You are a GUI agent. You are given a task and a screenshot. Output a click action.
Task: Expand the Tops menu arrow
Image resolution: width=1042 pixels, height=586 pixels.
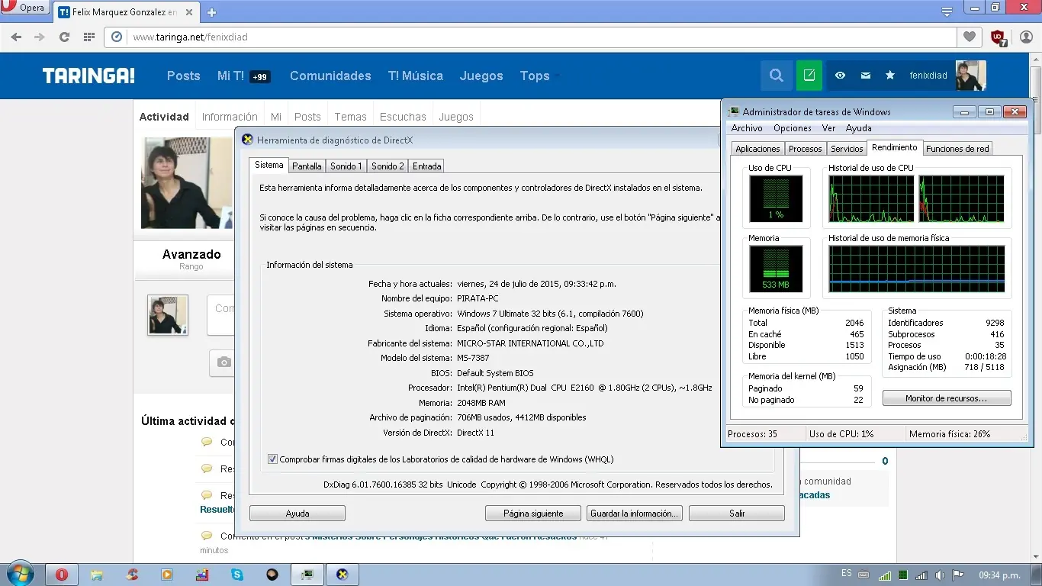557,76
